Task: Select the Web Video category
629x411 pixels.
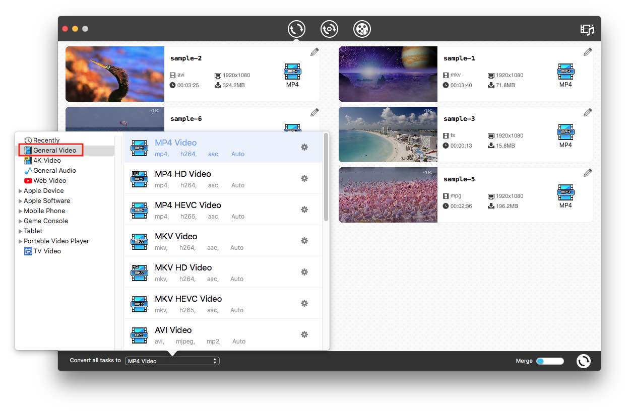Action: click(49, 180)
